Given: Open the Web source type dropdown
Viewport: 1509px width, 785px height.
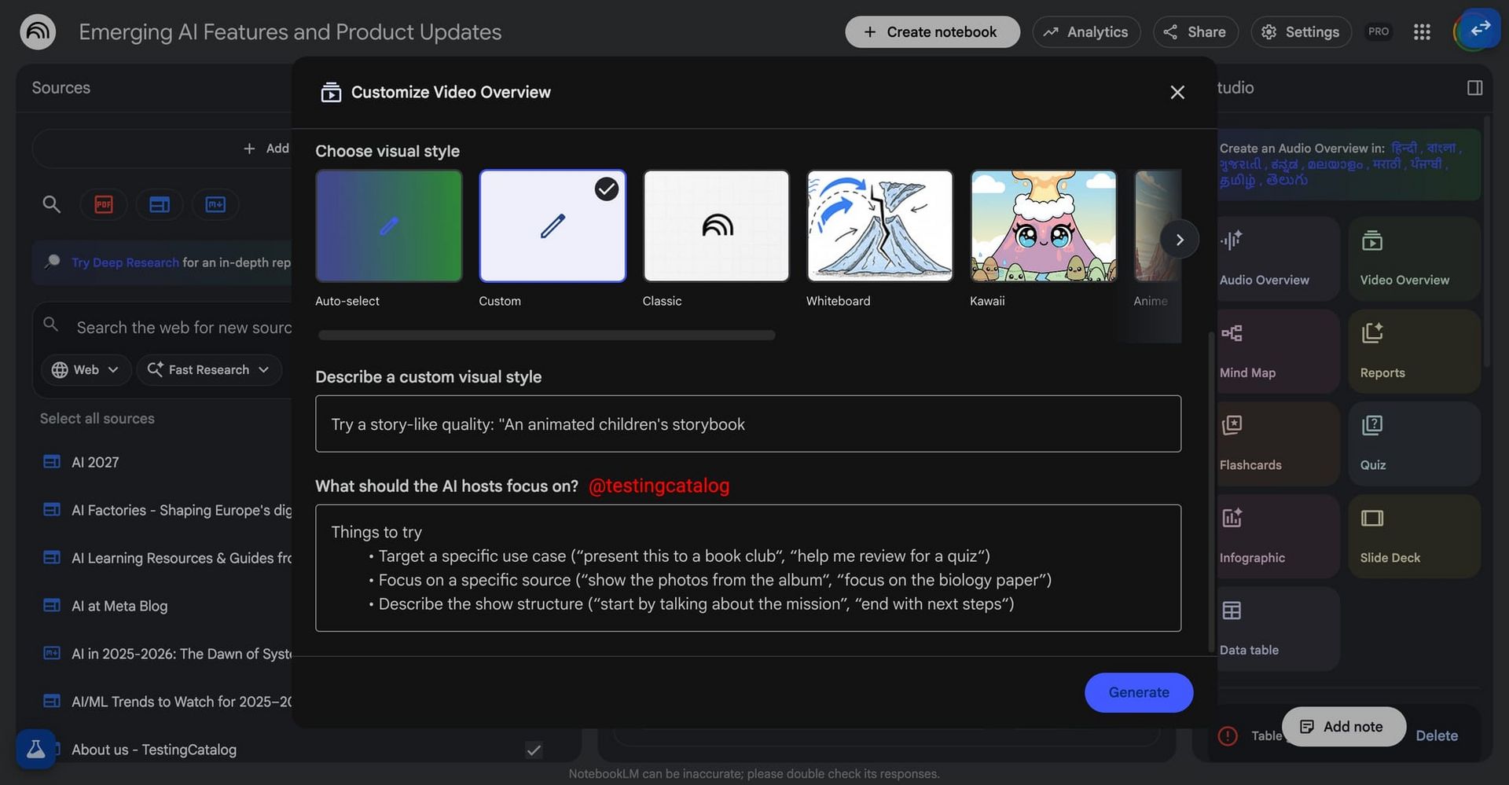Looking at the screenshot, I should tap(86, 370).
